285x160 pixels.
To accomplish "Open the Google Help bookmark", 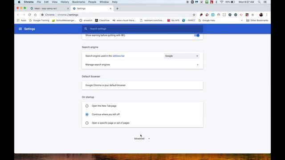I will (207, 20).
